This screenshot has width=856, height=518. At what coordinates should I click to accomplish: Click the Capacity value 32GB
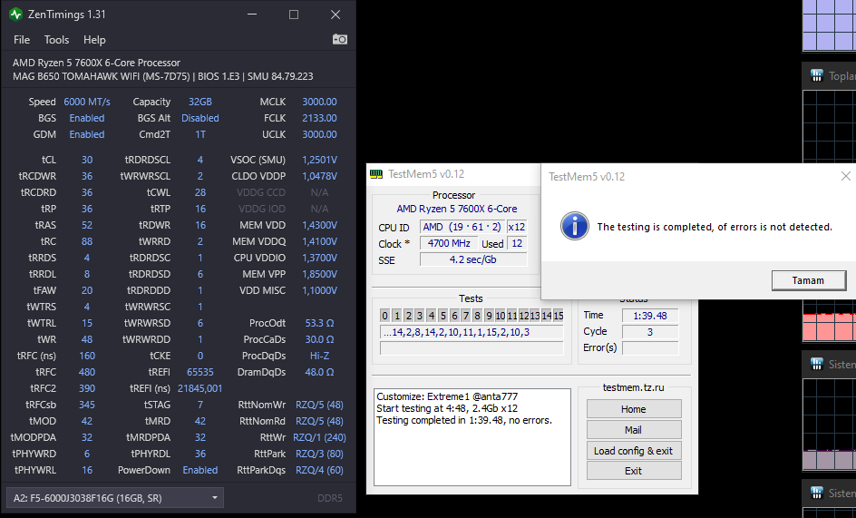[200, 102]
